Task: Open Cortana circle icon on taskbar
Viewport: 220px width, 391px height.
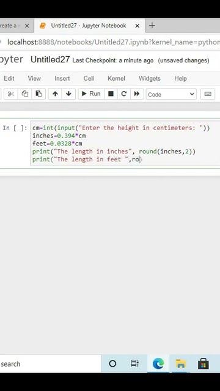Action: tap(112, 364)
